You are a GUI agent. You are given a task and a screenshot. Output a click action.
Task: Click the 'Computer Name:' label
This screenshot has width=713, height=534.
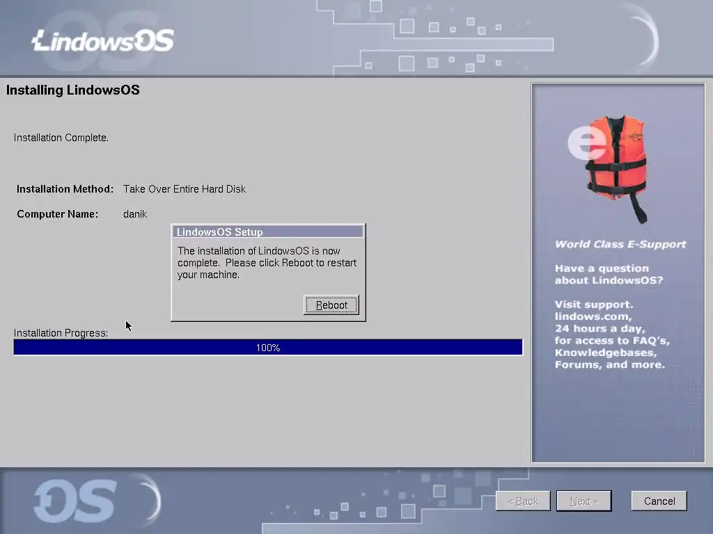pos(57,214)
